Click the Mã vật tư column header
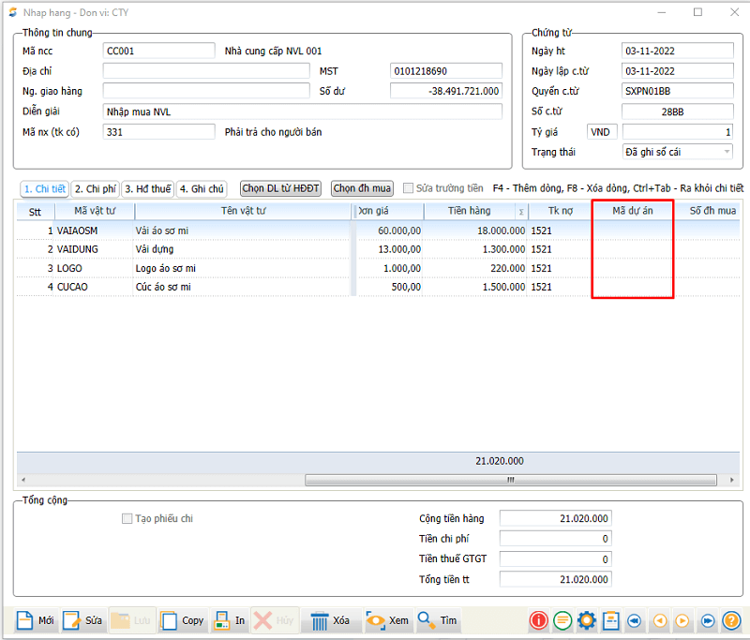 (x=95, y=211)
